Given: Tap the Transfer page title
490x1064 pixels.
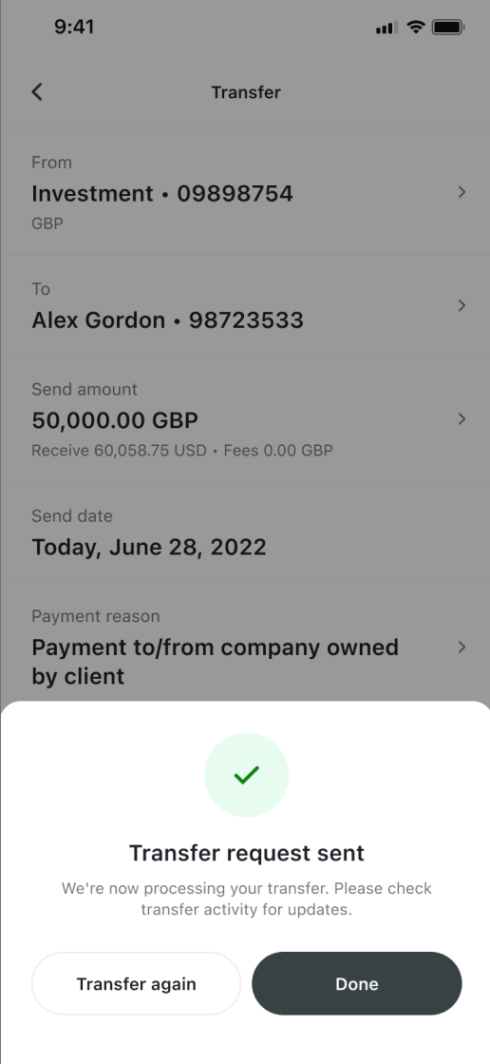Looking at the screenshot, I should pos(246,92).
